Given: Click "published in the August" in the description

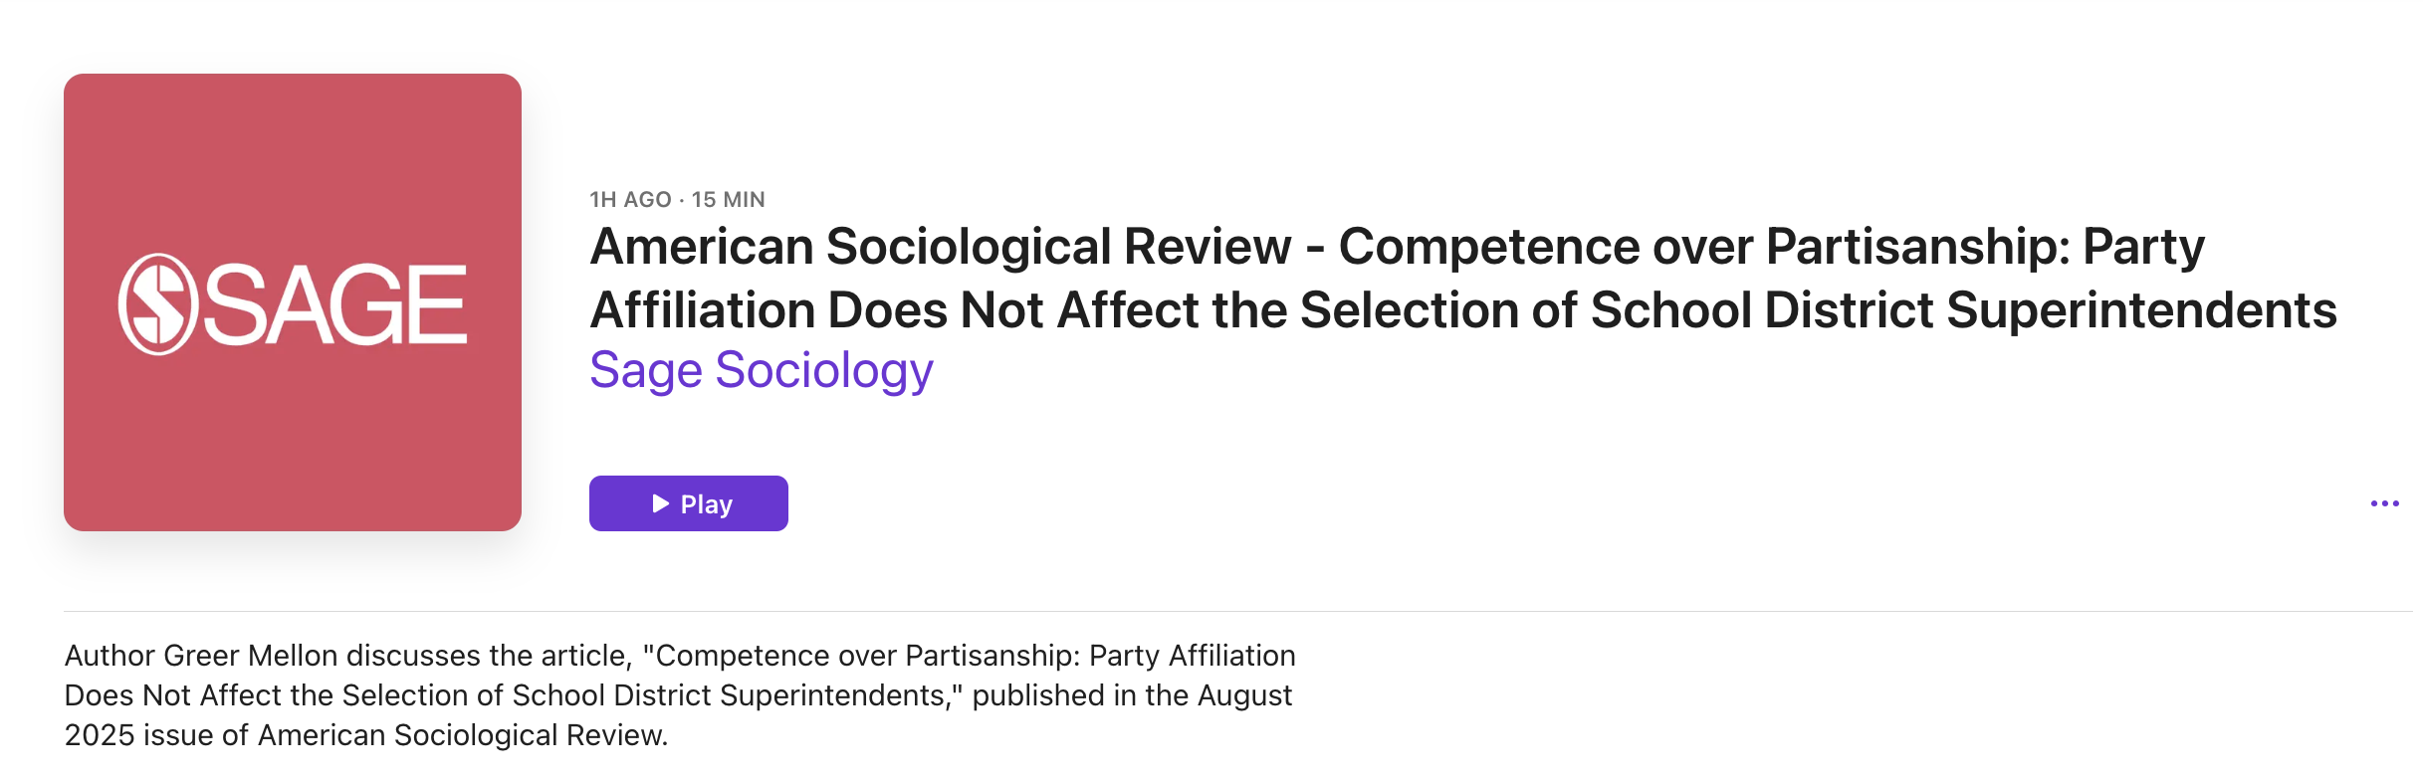Looking at the screenshot, I should (1131, 694).
